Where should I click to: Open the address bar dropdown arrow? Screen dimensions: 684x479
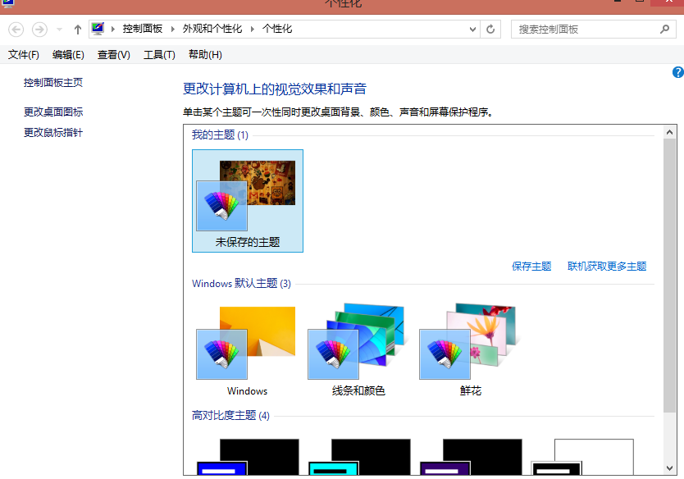[472, 29]
